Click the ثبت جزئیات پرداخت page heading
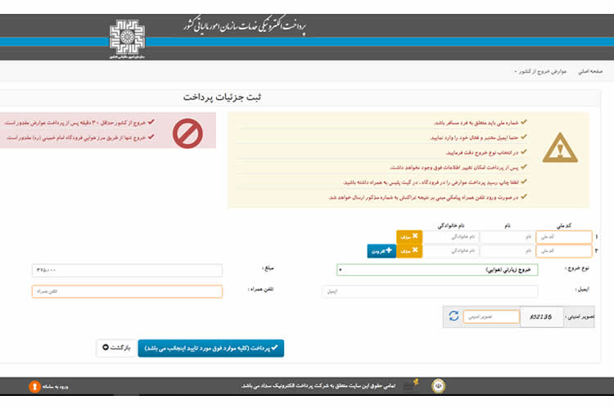Viewport: 614px width, 409px height. tap(222, 97)
